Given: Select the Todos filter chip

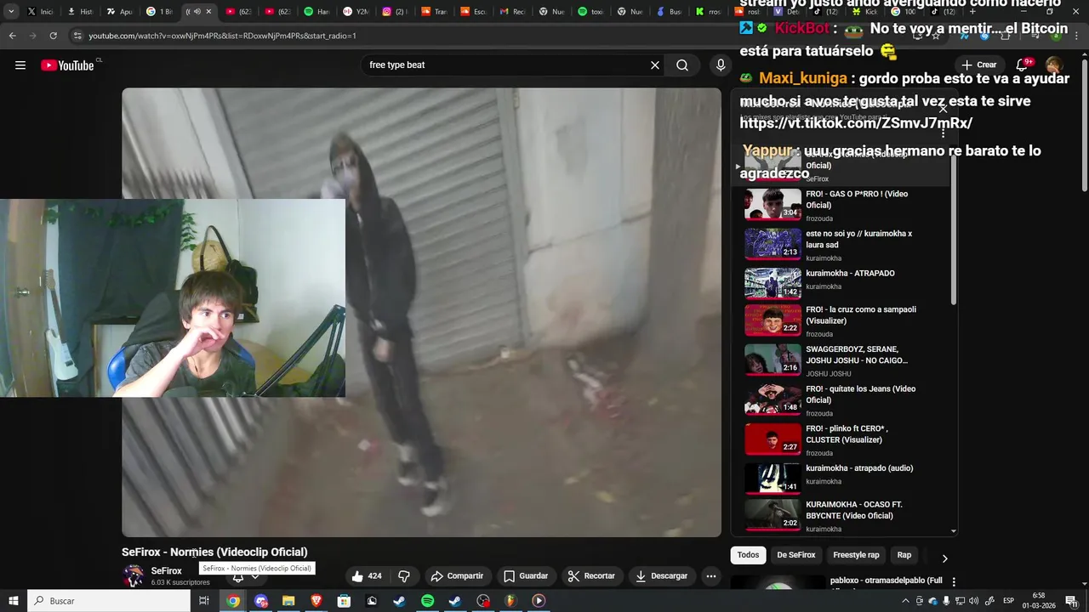Looking at the screenshot, I should click(748, 555).
